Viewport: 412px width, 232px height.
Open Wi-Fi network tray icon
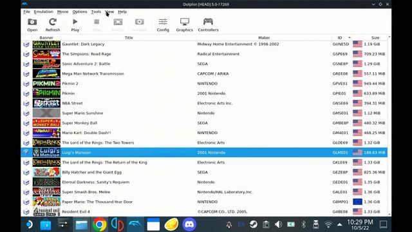(328, 224)
